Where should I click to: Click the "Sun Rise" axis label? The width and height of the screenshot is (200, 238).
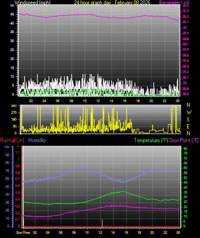(23, 232)
